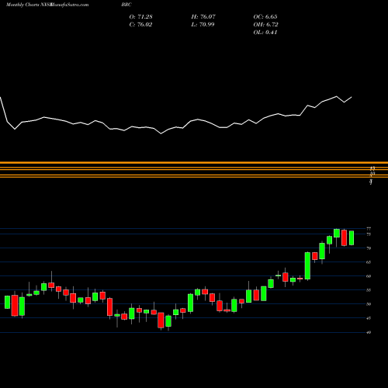Click the OC: 6.65 value

point(265,17)
